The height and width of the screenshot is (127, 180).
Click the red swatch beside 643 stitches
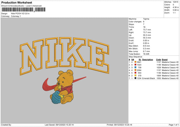pyautogui.click(x=136, y=73)
